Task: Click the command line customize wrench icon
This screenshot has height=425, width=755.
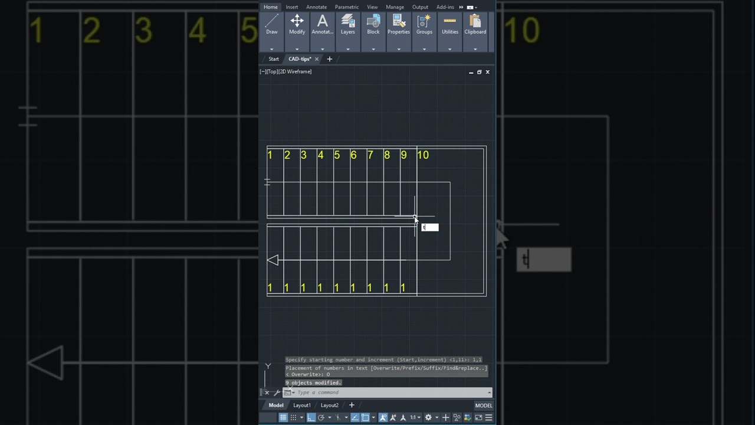Action: click(x=277, y=393)
